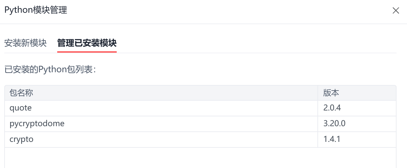Click divider between 包名称 and 版本 headers
This screenshot has width=407, height=168.
tap(318, 93)
